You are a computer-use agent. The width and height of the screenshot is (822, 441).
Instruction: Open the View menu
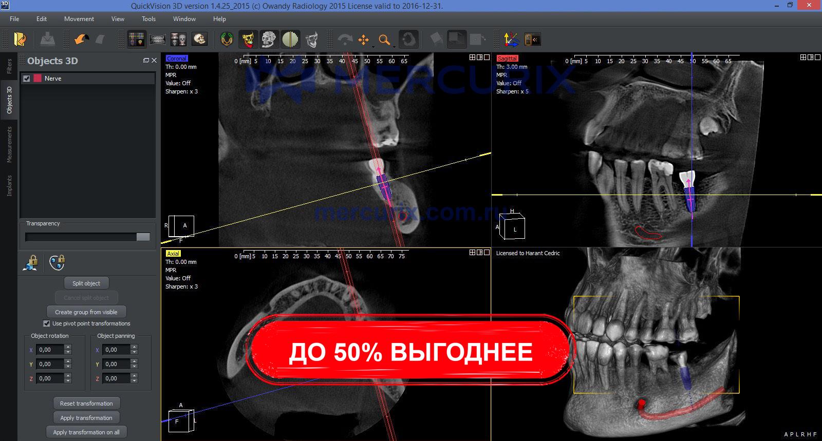point(118,19)
